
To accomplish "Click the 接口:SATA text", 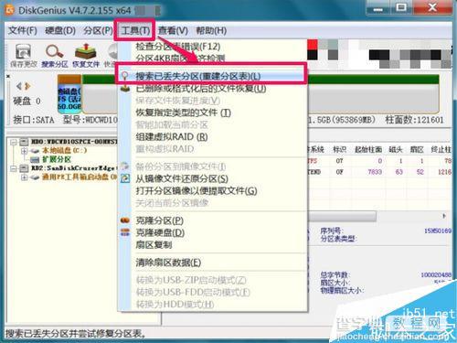I will (33, 120).
